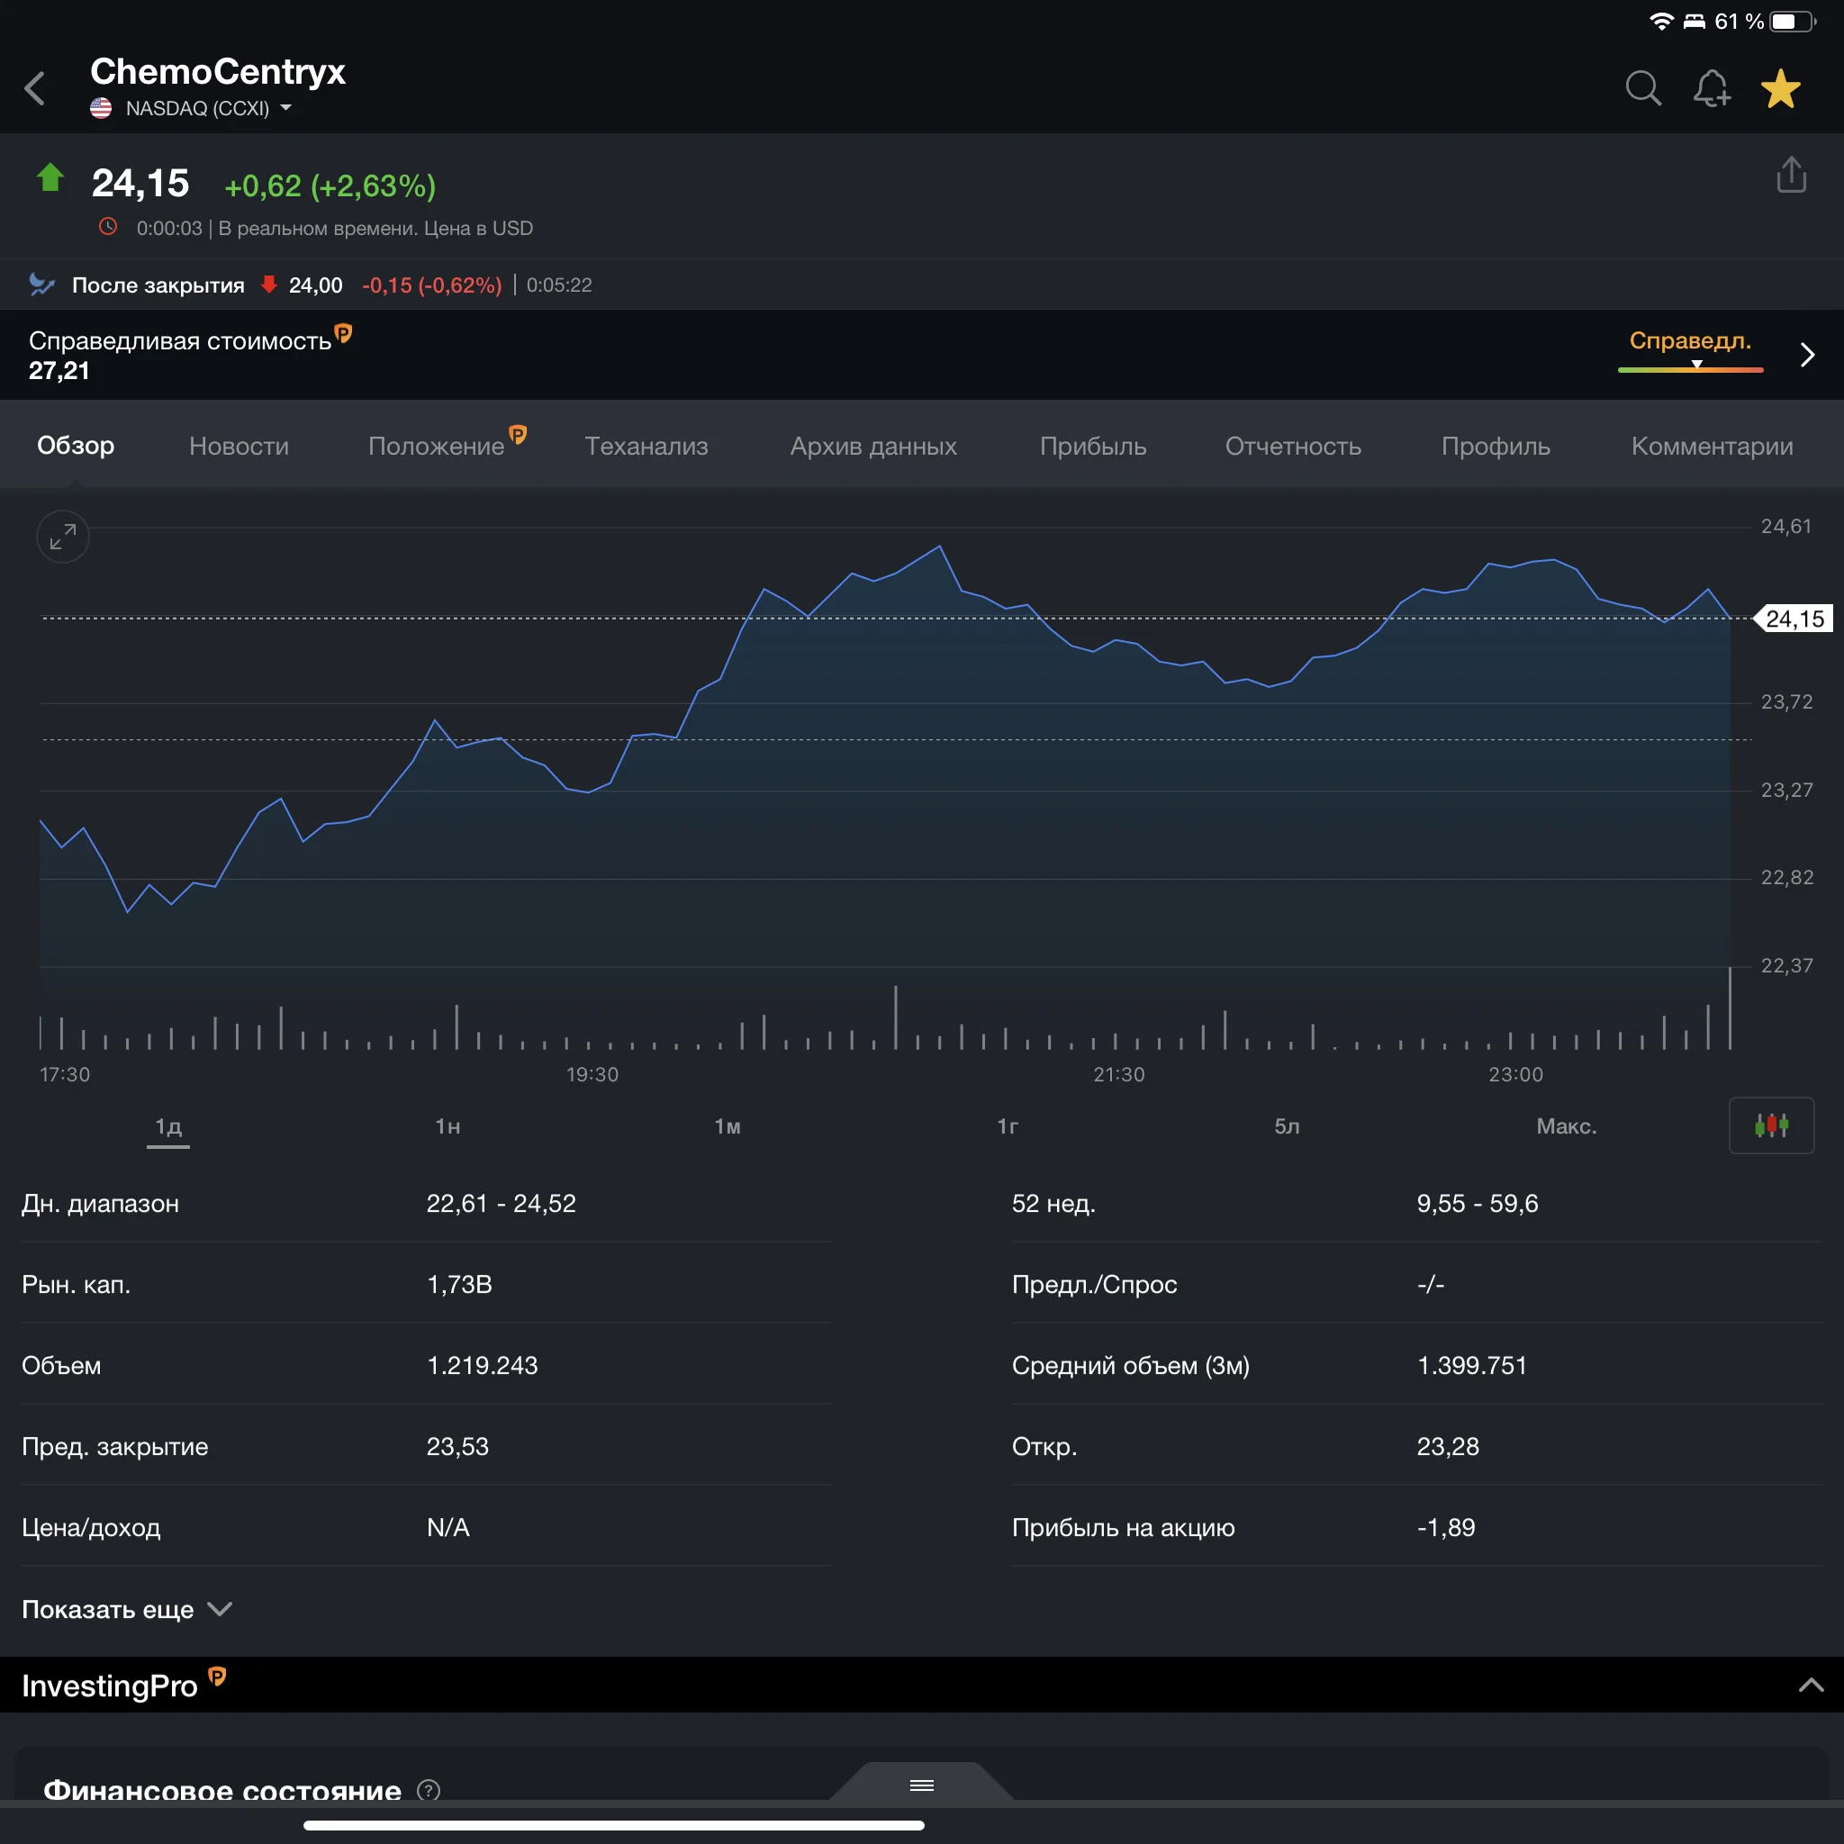The width and height of the screenshot is (1844, 1844).
Task: Tap the share icon near the price
Action: click(1792, 175)
